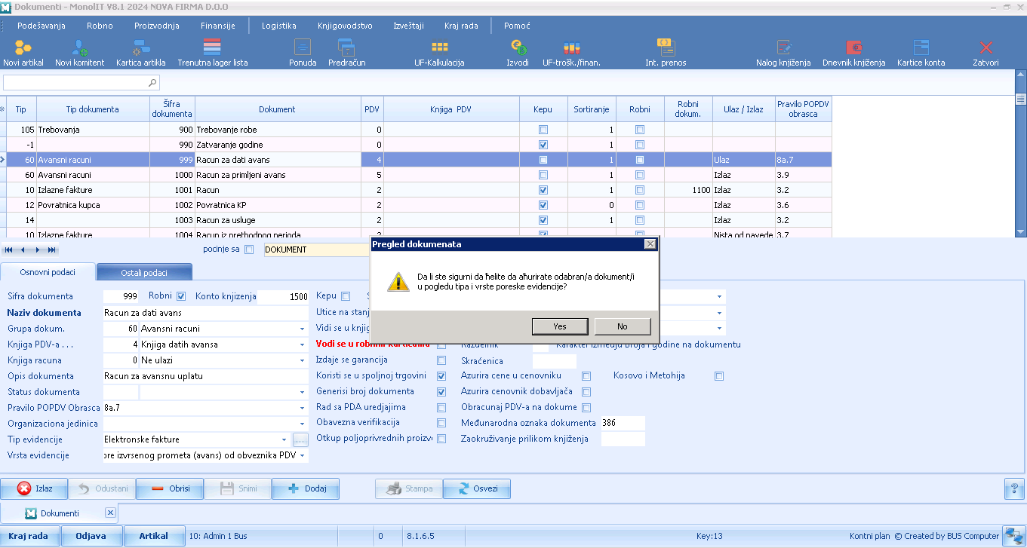The image size is (1027, 548).
Task: Open the Proizvodnja menu
Action: [x=157, y=26]
